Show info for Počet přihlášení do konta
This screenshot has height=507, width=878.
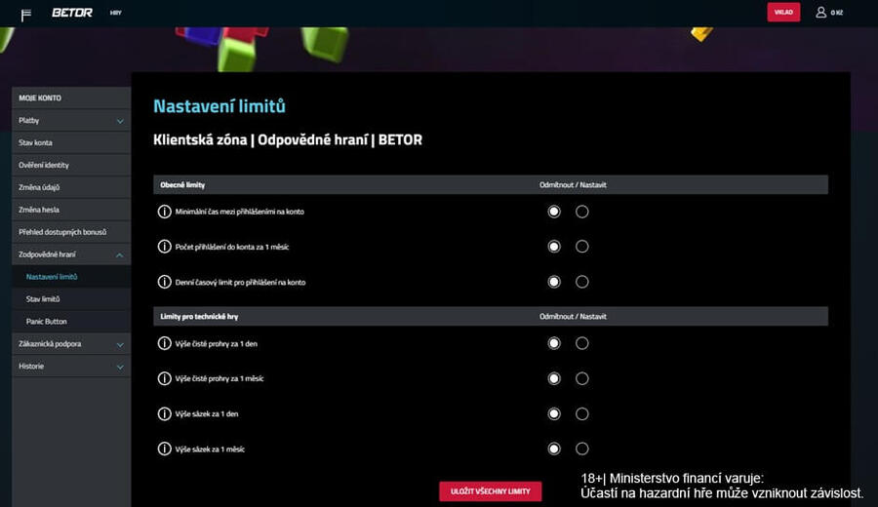click(x=164, y=247)
